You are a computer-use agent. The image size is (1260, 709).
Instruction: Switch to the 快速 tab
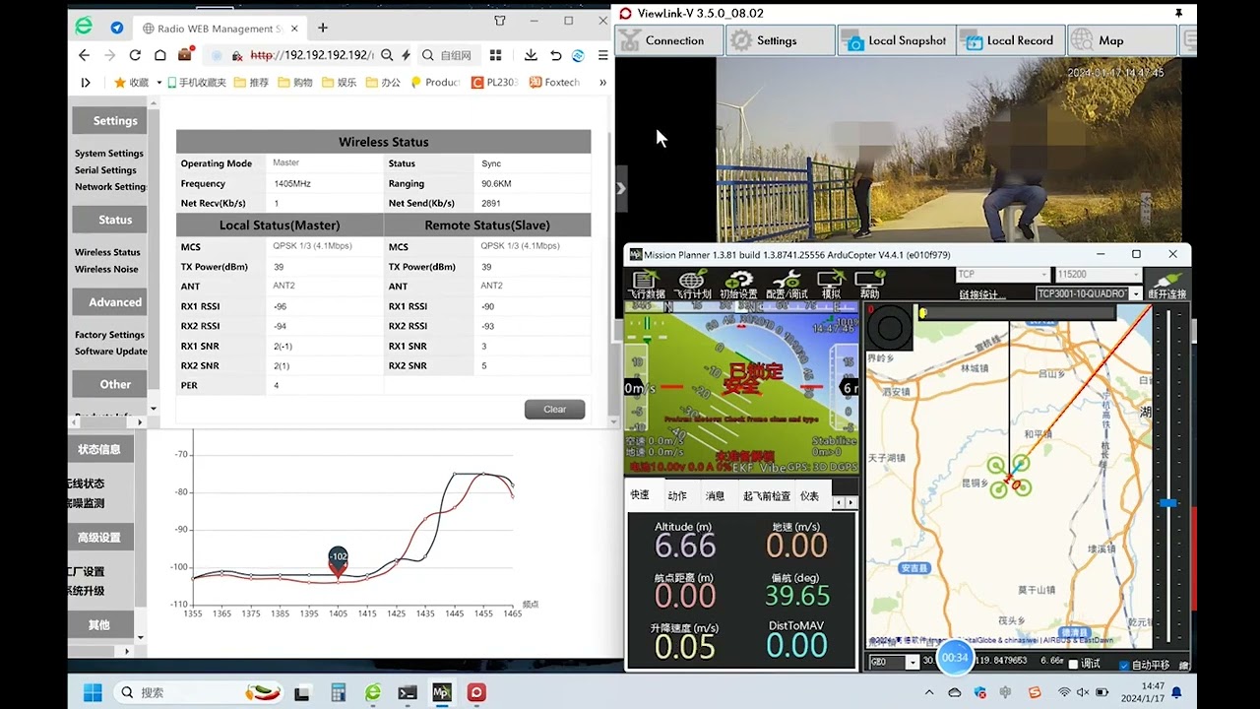click(x=640, y=495)
